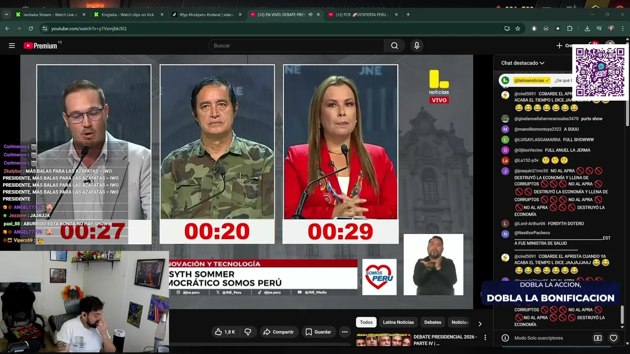
Task: Open @latinanoticias pinned chat message
Action: [x=536, y=80]
